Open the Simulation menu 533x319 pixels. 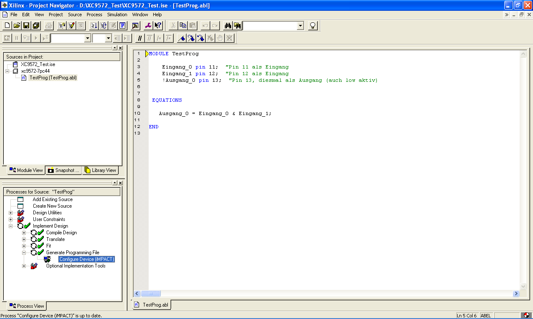117,15
